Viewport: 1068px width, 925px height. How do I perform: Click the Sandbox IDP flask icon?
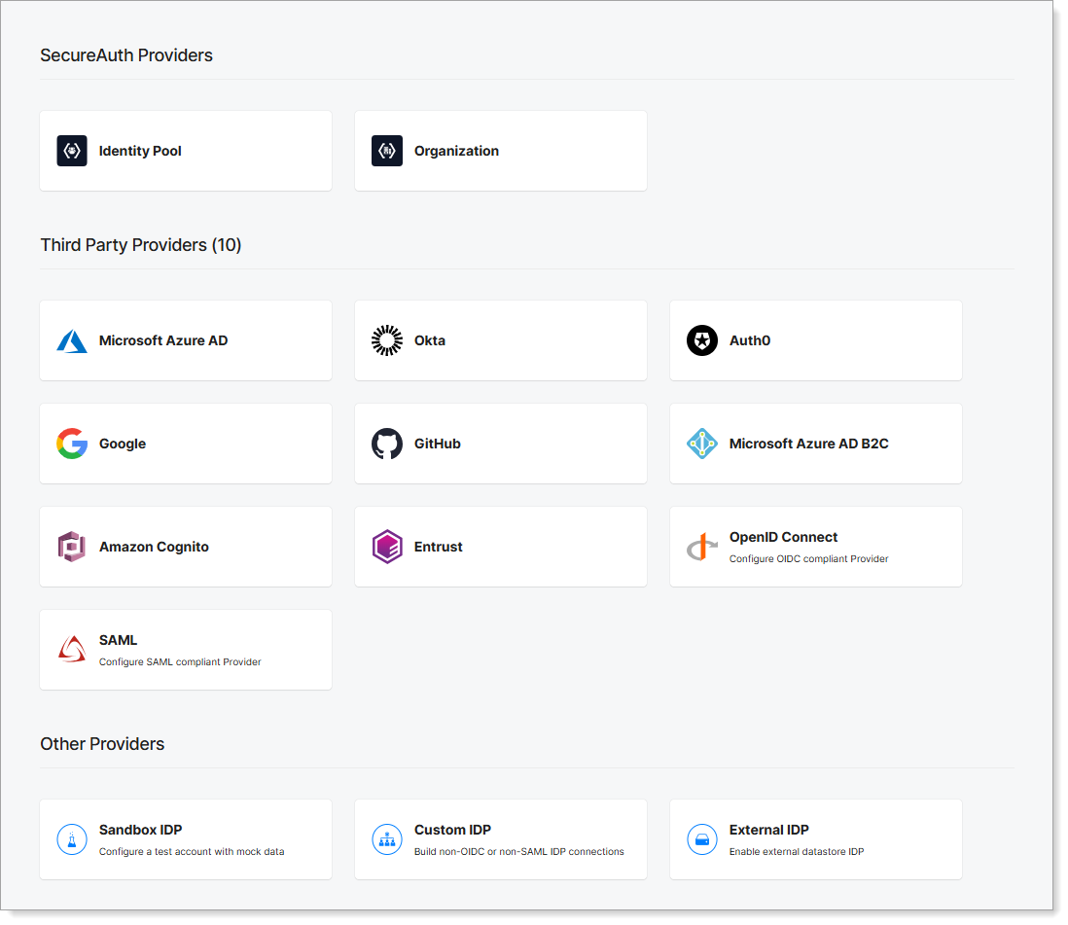point(72,839)
